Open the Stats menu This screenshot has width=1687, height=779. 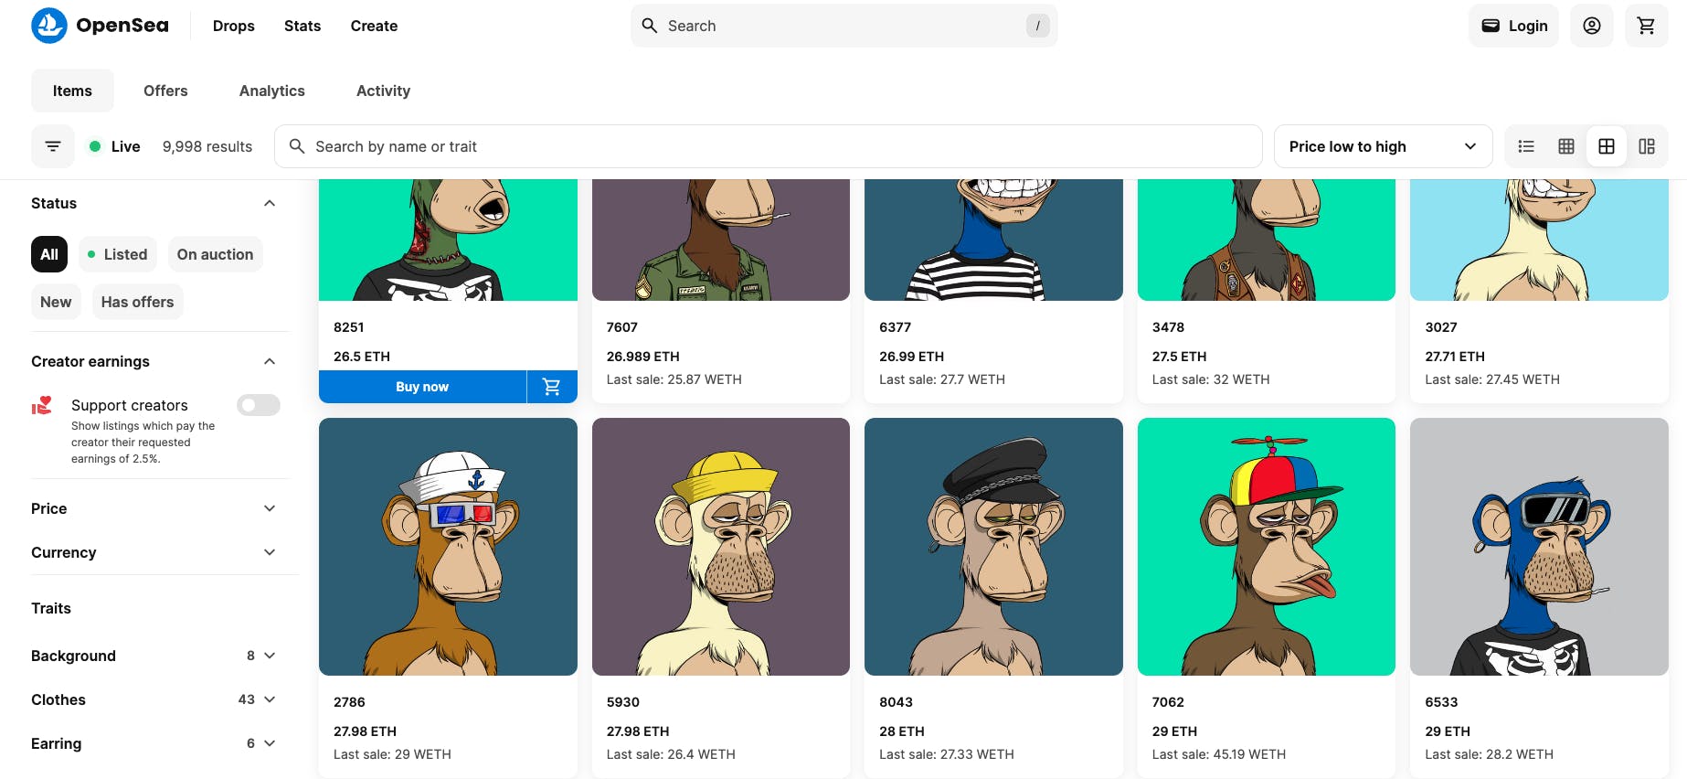[x=302, y=26]
